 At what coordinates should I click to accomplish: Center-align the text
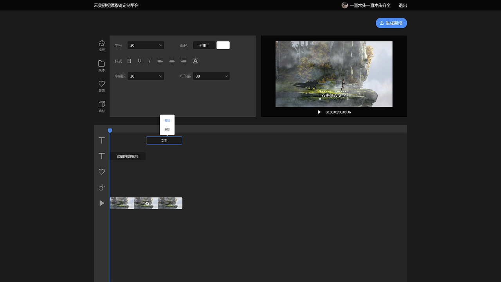pos(172,61)
